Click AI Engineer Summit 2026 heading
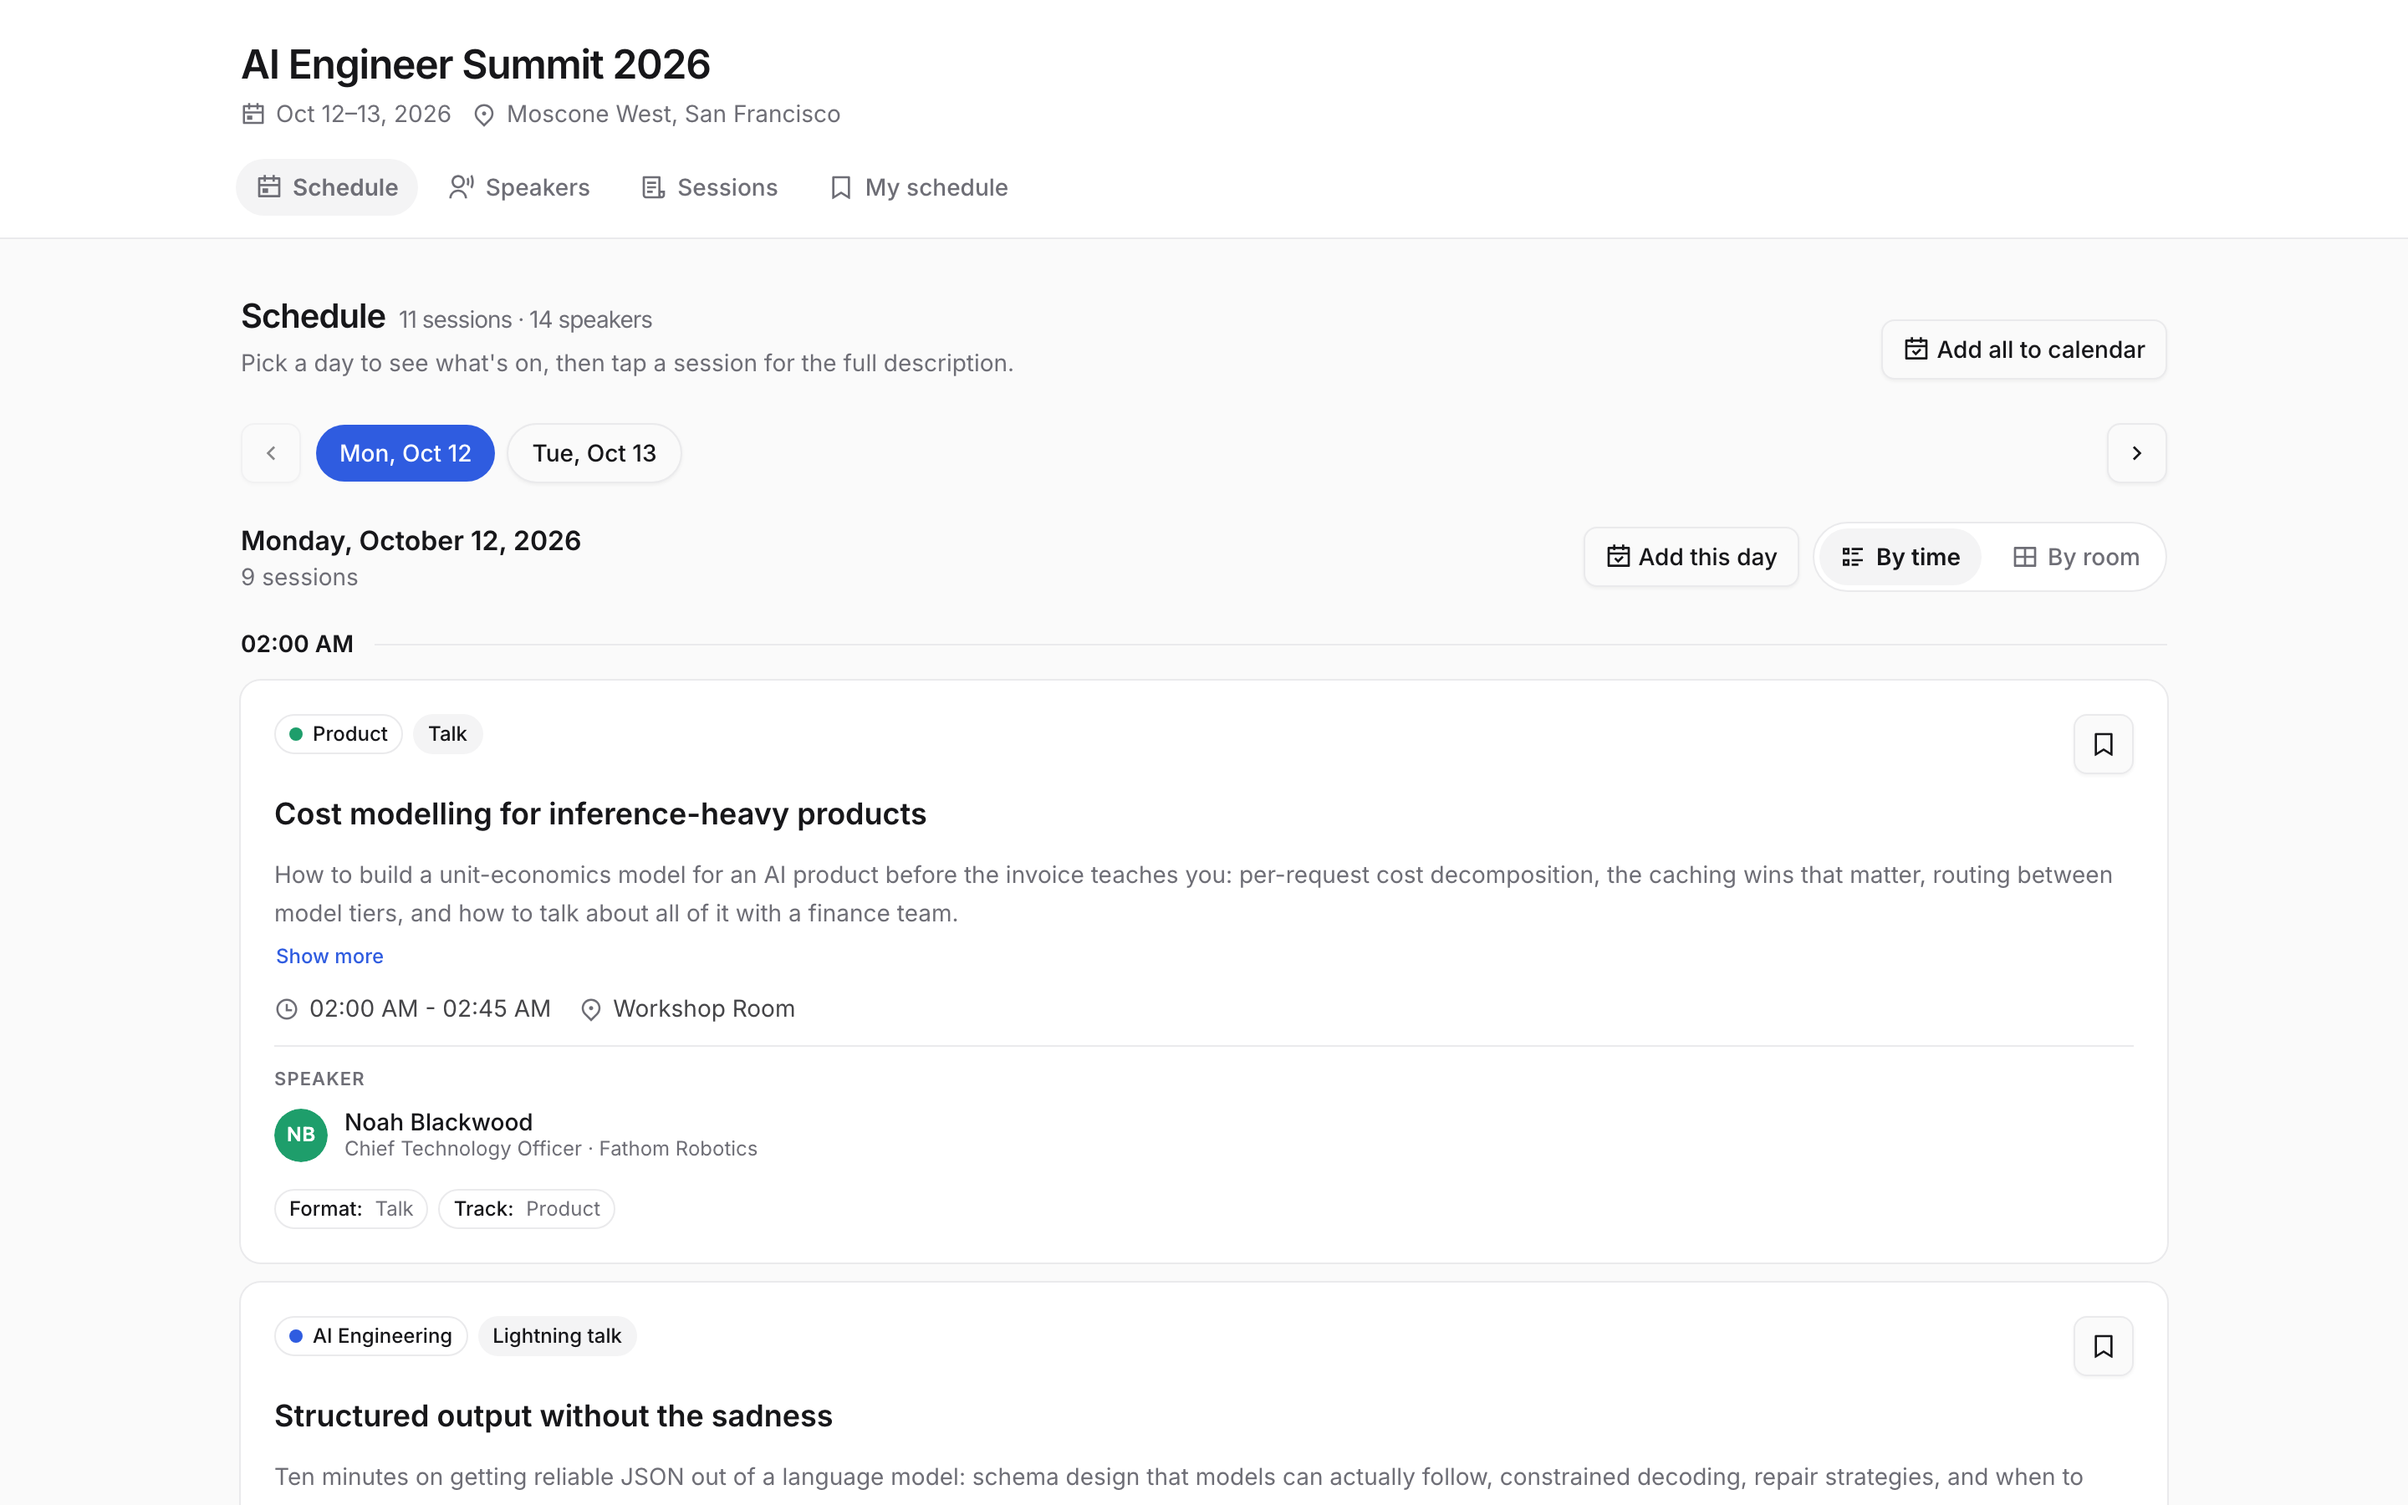2408x1505 pixels. pyautogui.click(x=476, y=64)
